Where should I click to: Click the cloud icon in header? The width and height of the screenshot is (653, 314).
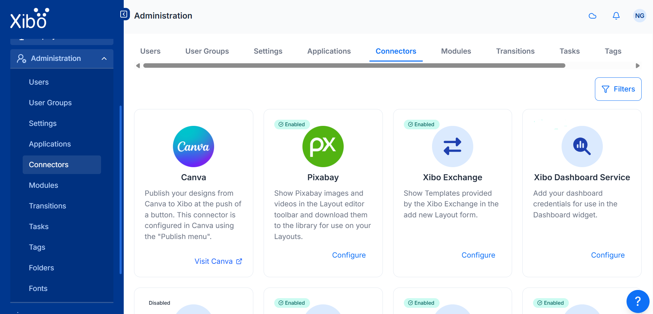593,16
